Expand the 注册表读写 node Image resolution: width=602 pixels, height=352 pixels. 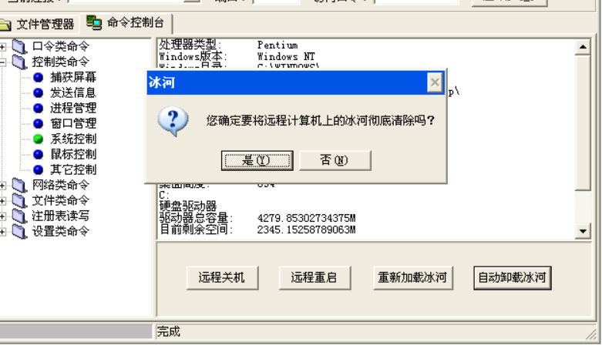click(x=2, y=216)
